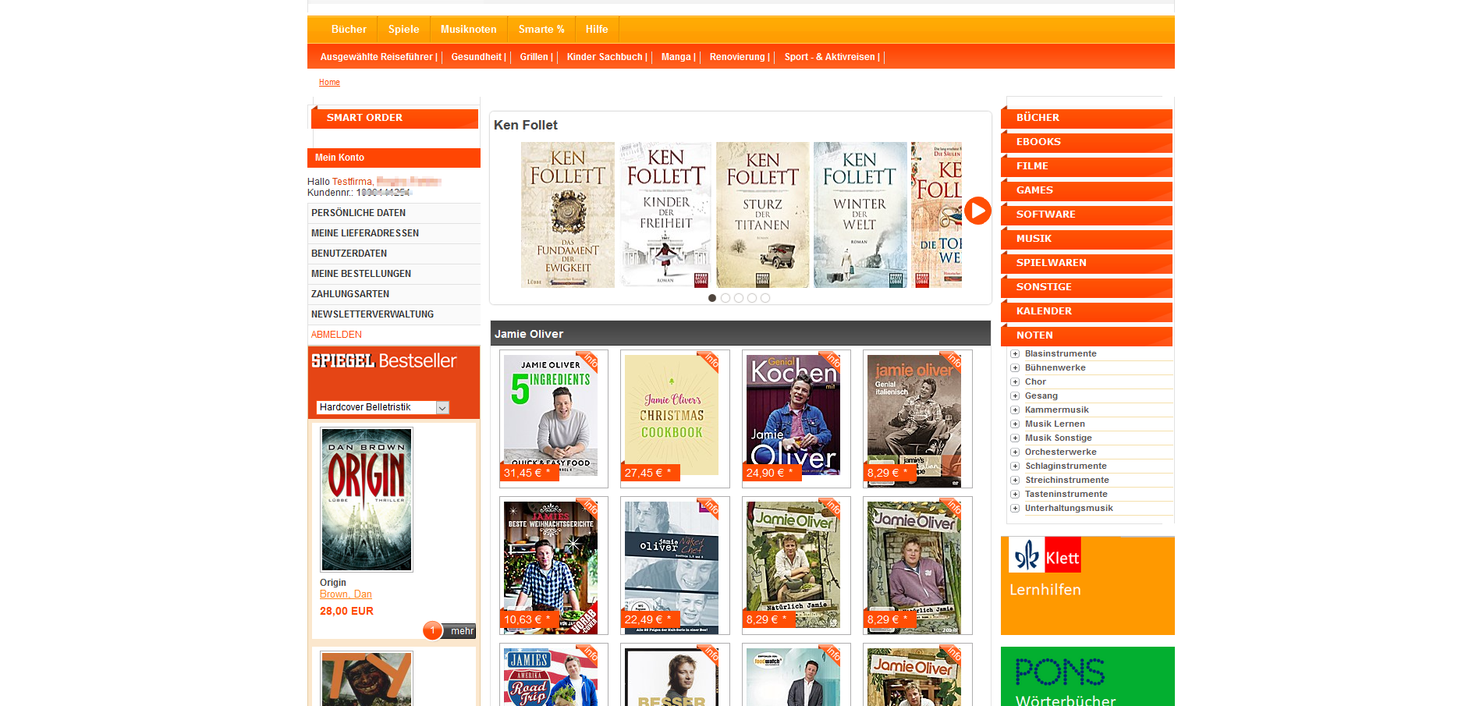Screen dimensions: 1483x706
Task: Expand Orchesterwerke category
Action: tap(1015, 452)
